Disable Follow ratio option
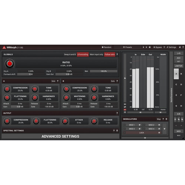Image resolution: width=185 pixels, height=185 pixels. tap(110, 54)
